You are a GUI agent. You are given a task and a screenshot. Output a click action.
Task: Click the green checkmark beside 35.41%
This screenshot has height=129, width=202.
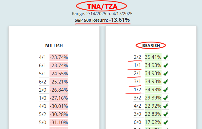pyautogui.click(x=165, y=57)
